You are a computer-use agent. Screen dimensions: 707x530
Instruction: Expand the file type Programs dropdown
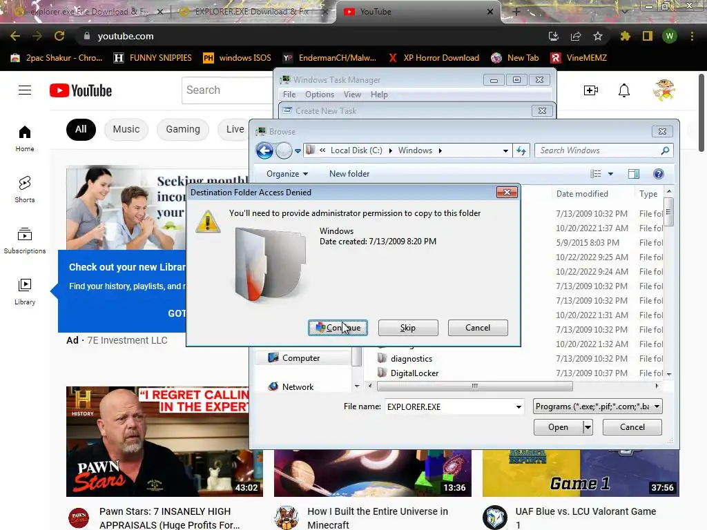[x=657, y=406]
